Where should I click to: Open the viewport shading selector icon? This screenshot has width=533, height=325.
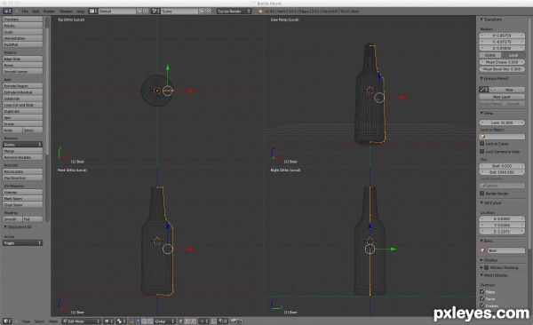click(x=108, y=321)
